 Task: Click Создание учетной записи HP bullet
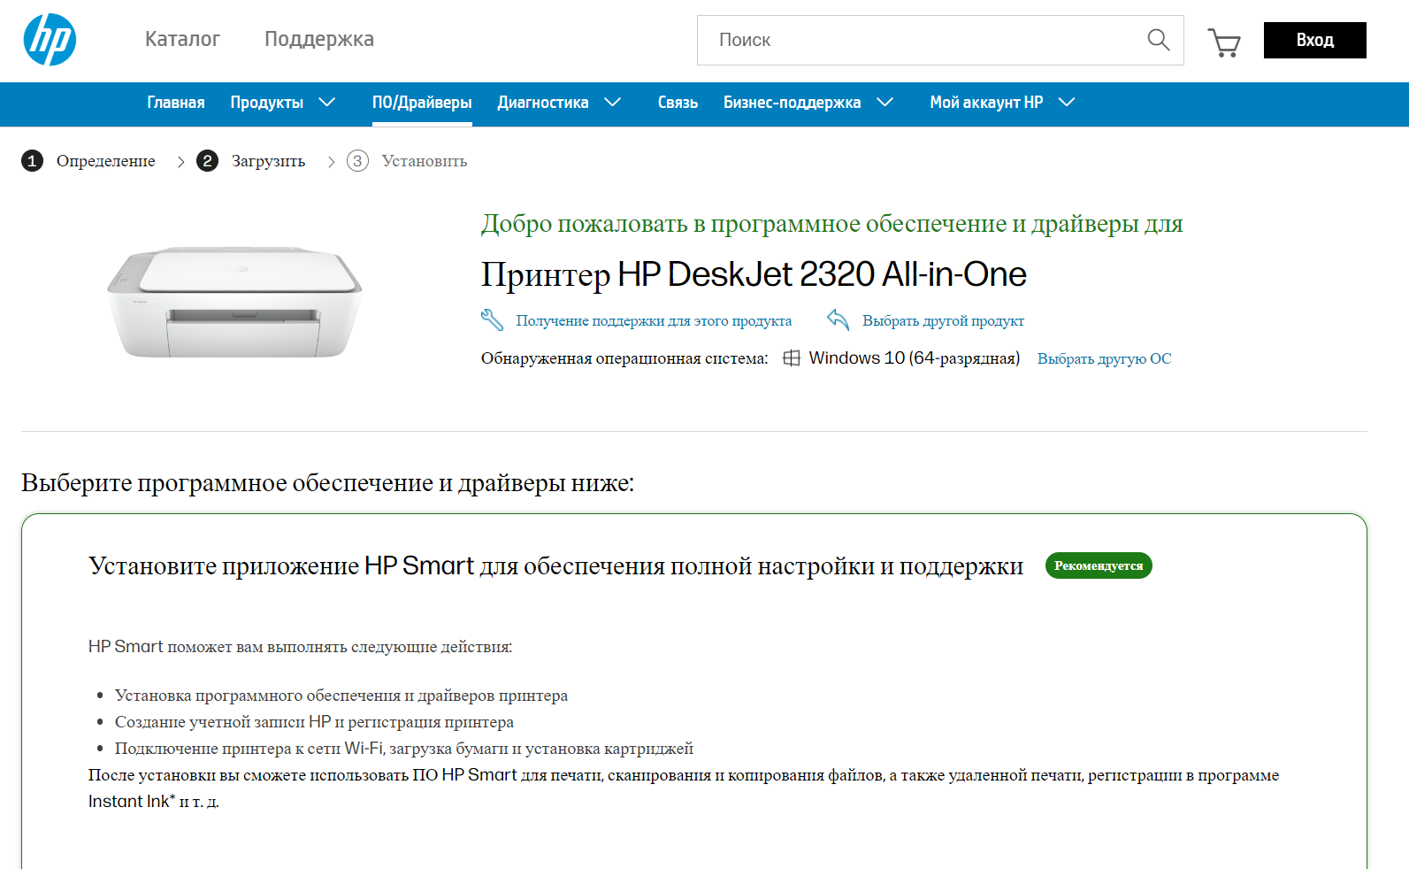coord(314,722)
